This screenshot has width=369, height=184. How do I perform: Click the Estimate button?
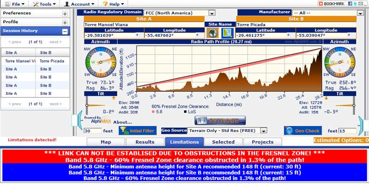tap(220, 121)
